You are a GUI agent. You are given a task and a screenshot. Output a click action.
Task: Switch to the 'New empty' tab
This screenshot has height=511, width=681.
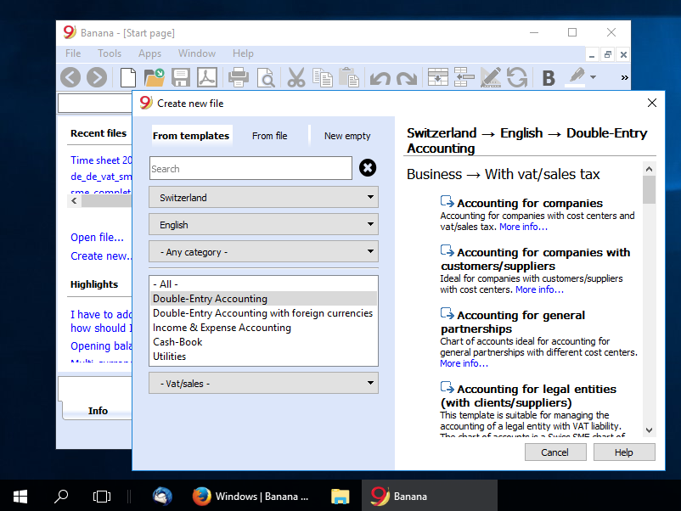(x=347, y=136)
